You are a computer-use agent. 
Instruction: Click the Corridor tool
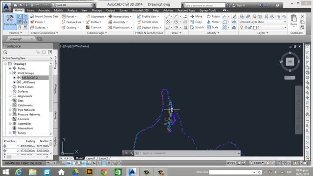93,27
